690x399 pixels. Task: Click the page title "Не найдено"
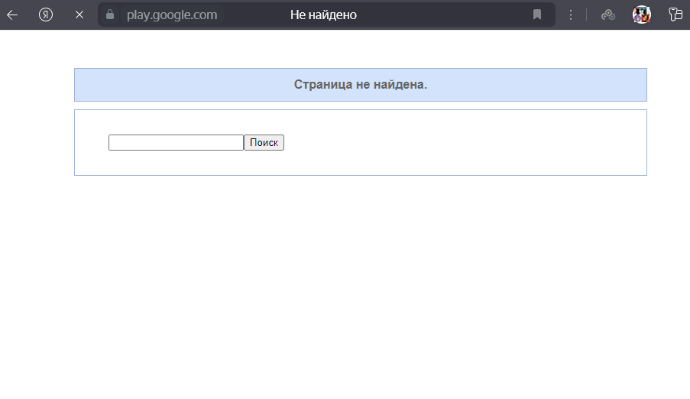click(323, 15)
